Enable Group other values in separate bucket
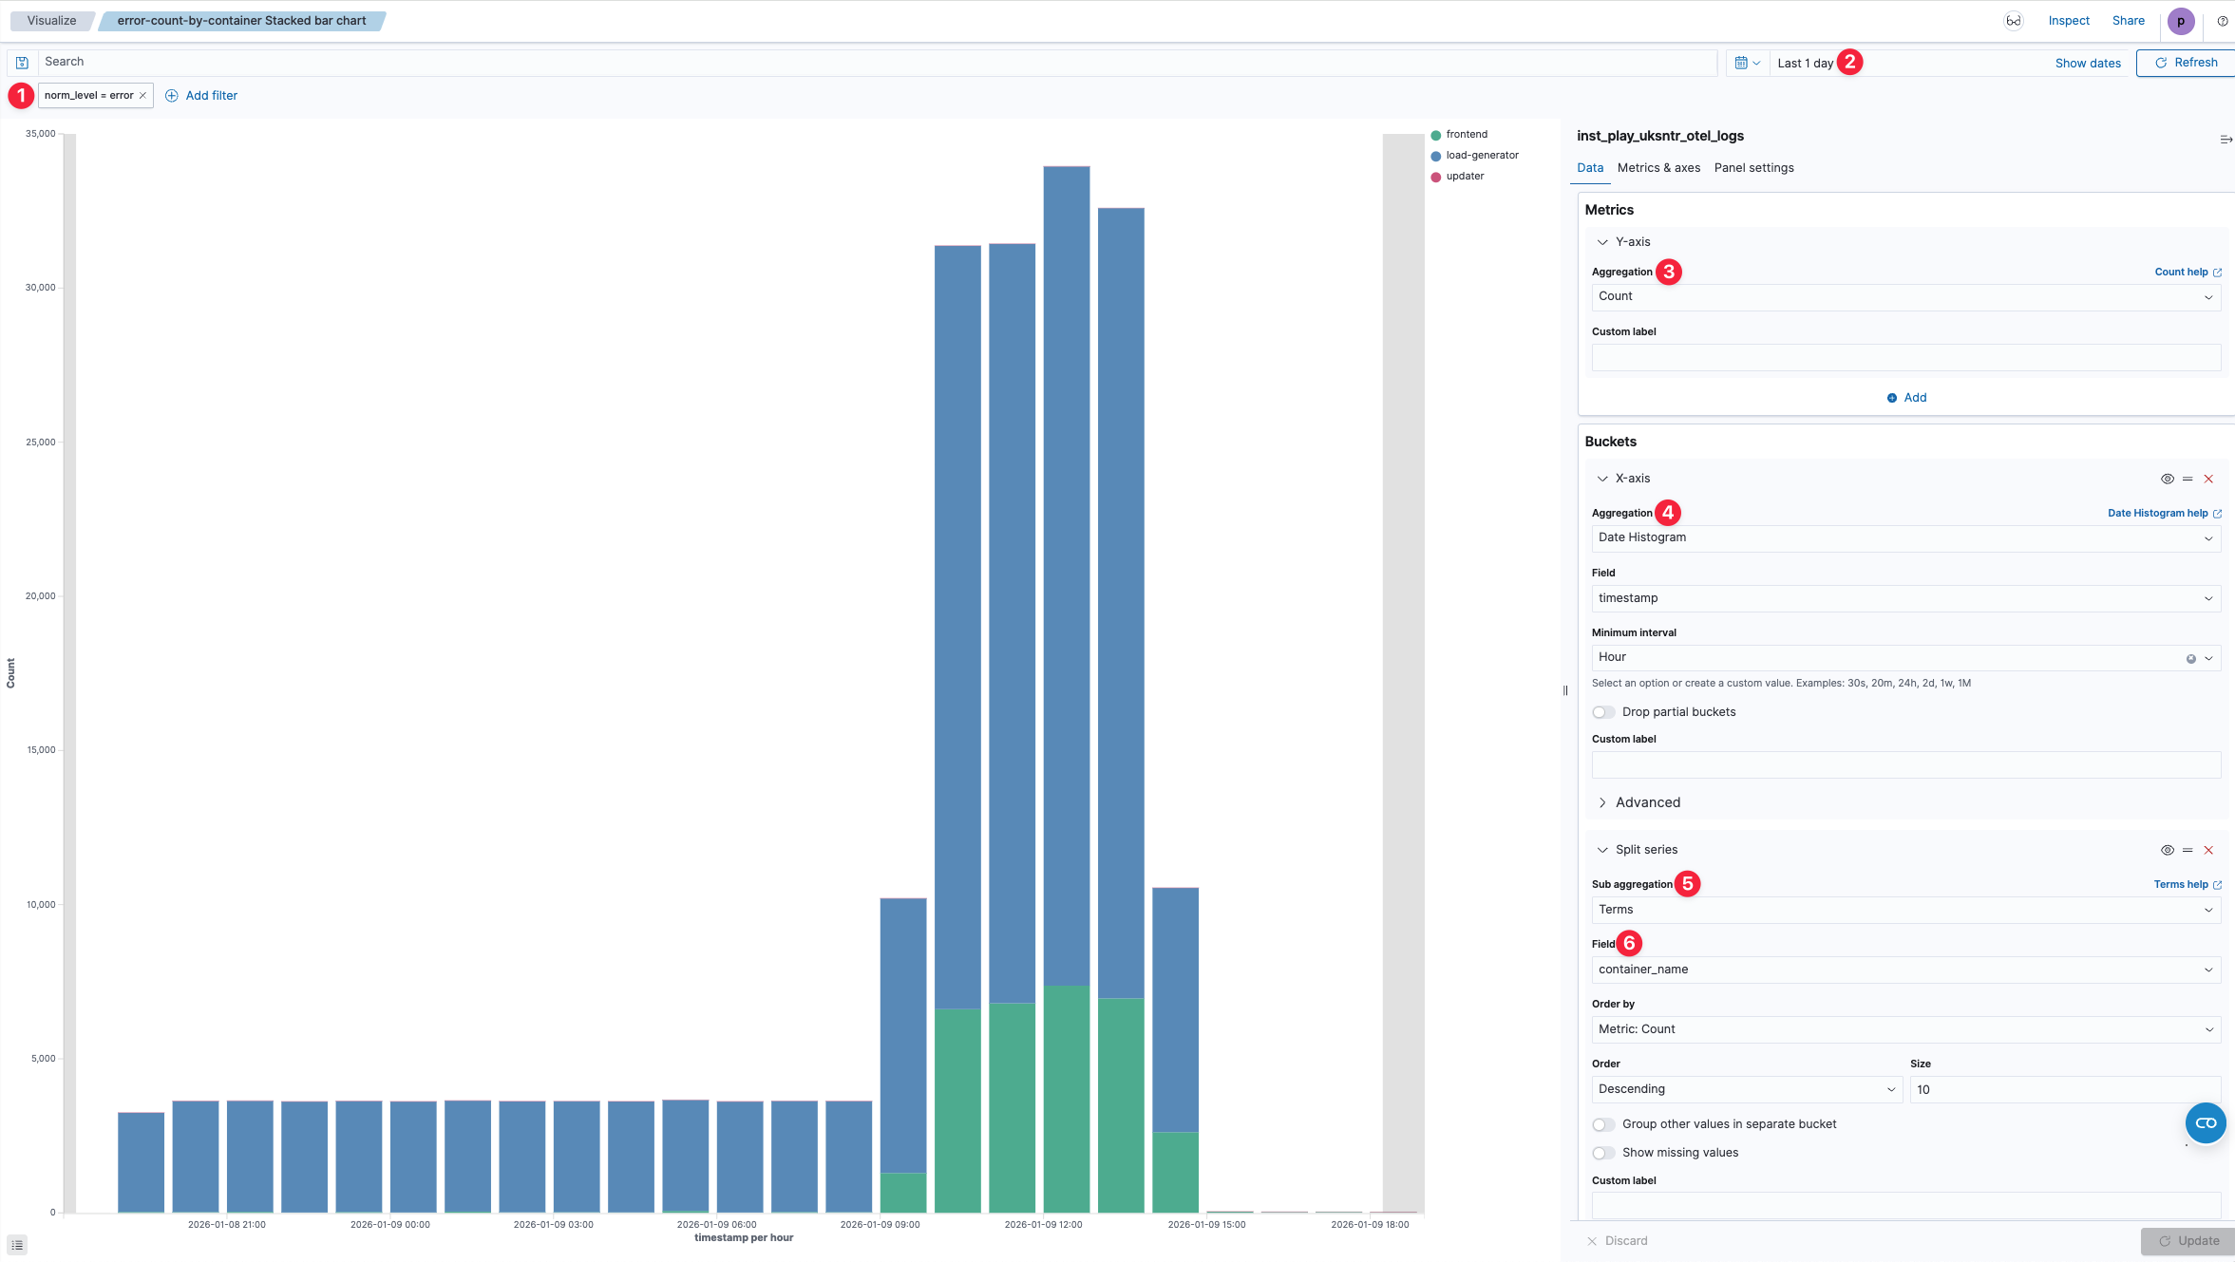 [x=1603, y=1123]
